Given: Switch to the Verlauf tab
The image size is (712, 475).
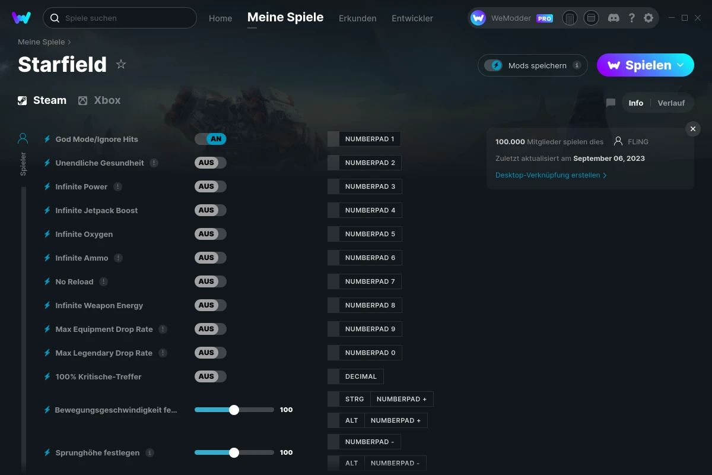Looking at the screenshot, I should (671, 103).
